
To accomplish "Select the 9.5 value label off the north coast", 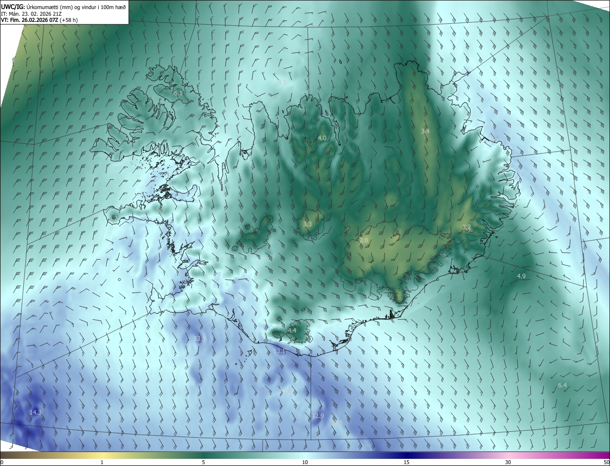I will pyautogui.click(x=282, y=83).
